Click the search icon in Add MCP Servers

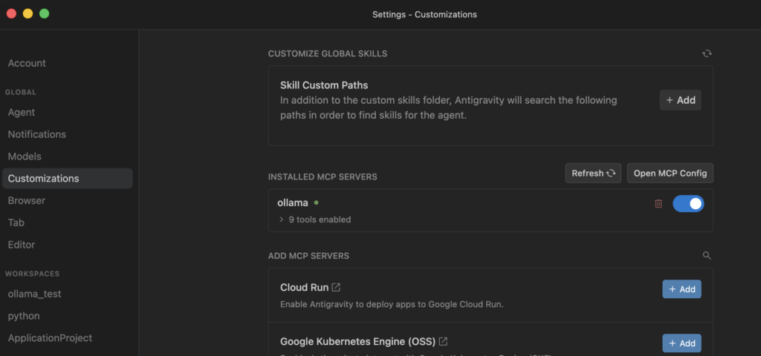(x=707, y=255)
